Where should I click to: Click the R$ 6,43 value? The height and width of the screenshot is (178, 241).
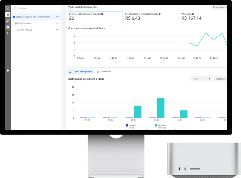pyautogui.click(x=133, y=18)
